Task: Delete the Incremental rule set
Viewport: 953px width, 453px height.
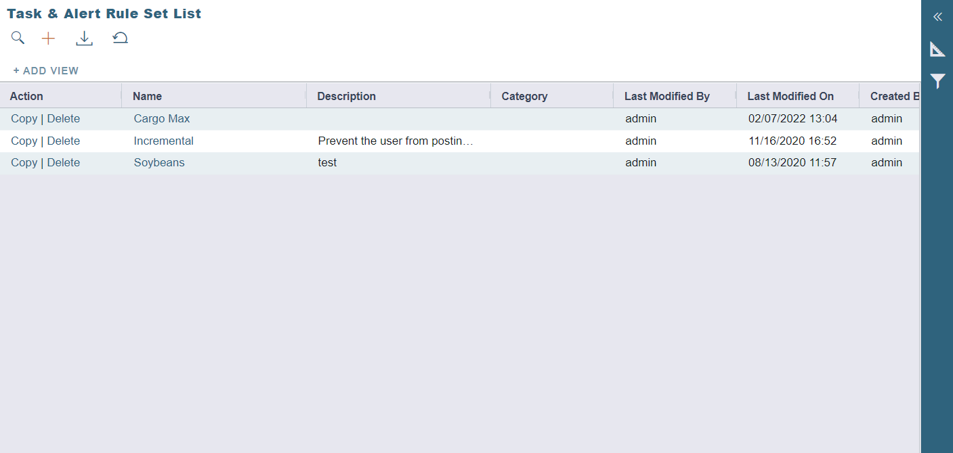Action: click(x=64, y=141)
